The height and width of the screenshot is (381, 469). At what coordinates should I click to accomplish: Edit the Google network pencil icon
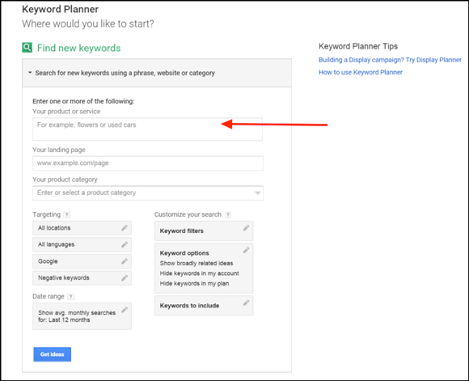click(x=125, y=261)
